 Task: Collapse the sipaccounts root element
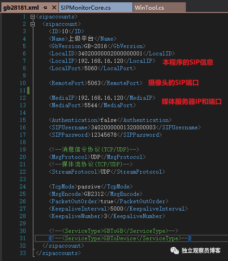[32, 17]
